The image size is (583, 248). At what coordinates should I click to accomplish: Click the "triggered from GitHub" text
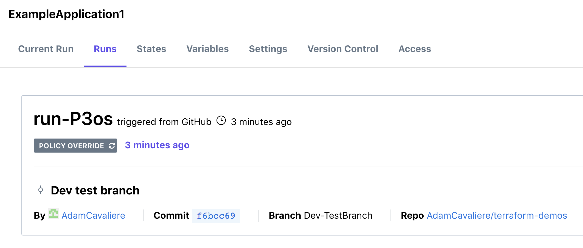[x=164, y=122]
